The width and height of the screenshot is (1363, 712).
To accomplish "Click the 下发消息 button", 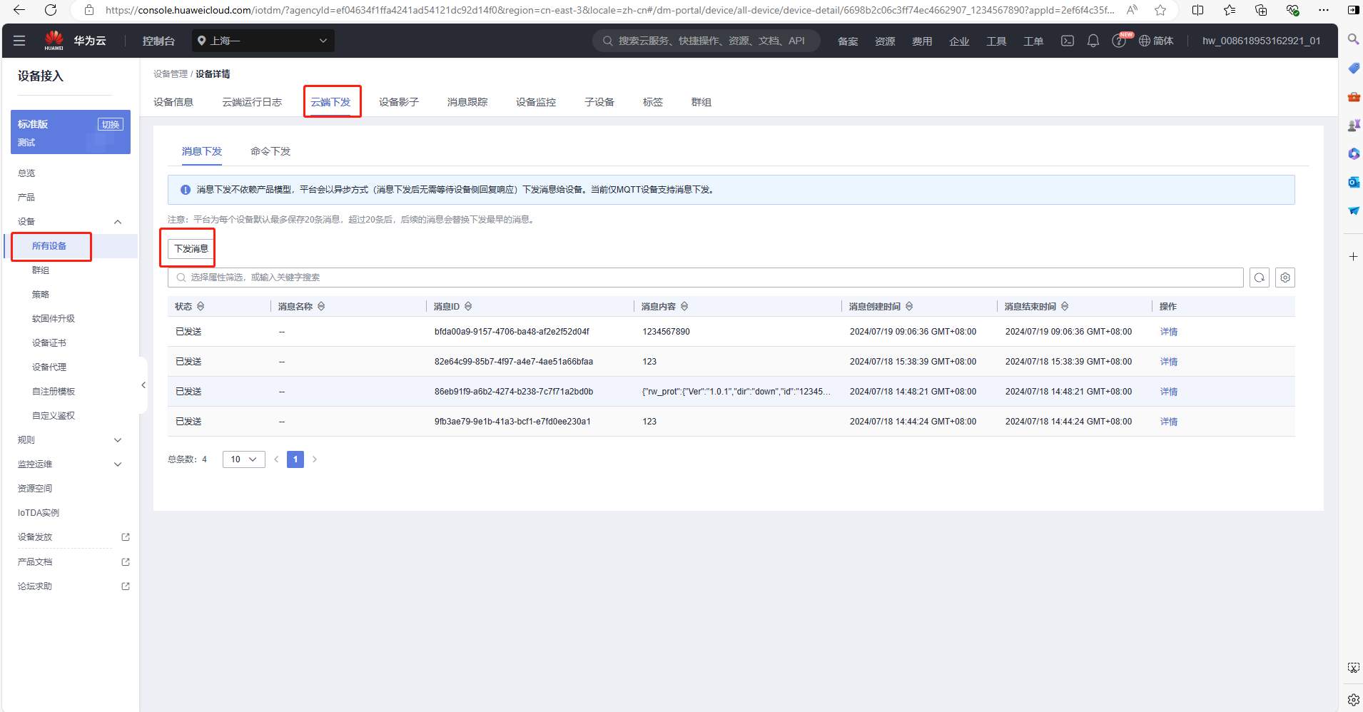I will pos(191,248).
